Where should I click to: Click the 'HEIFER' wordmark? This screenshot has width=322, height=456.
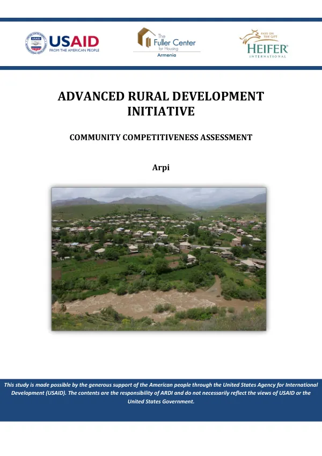coord(268,48)
